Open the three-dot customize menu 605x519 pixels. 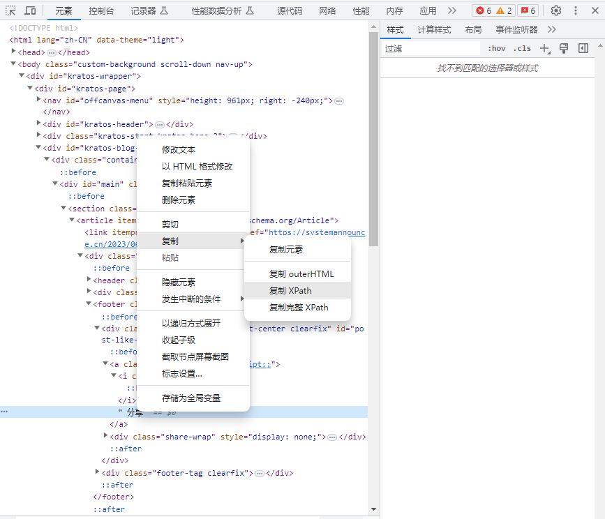coord(576,10)
